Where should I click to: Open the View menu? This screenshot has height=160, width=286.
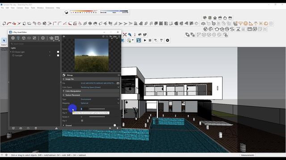tap(13, 8)
